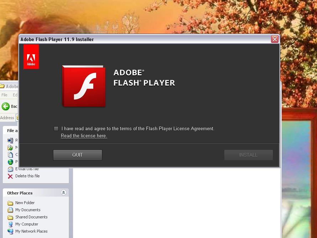
Task: Click the rename file icon in File tasks
Action: (10, 140)
